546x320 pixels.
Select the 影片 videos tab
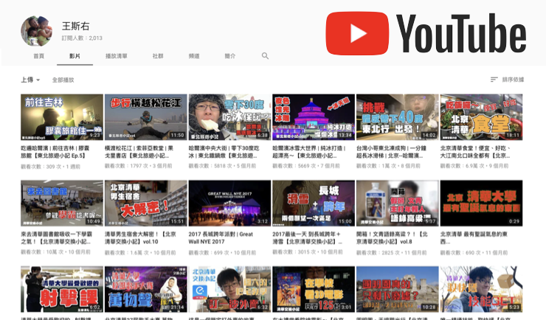pyautogui.click(x=75, y=55)
